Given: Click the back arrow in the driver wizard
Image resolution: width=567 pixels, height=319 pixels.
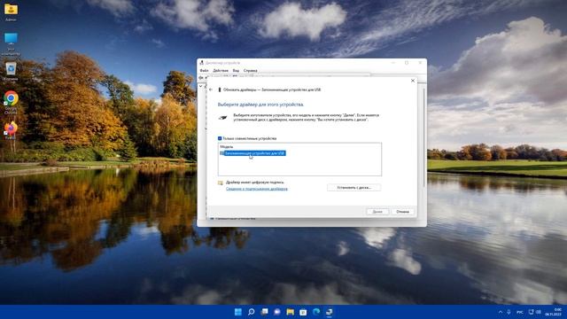Looking at the screenshot, I should [x=211, y=89].
